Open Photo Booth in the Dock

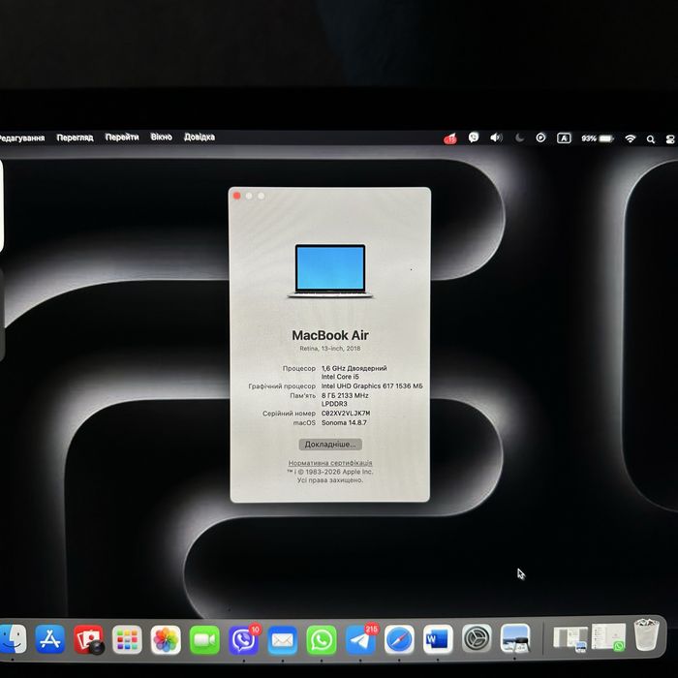click(89, 639)
